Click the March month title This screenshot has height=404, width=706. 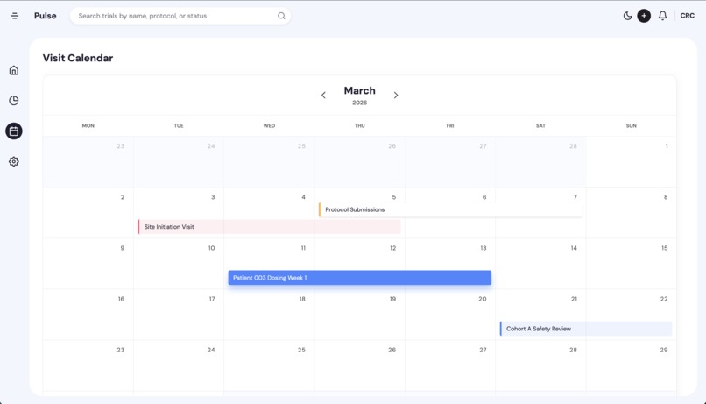click(x=360, y=90)
